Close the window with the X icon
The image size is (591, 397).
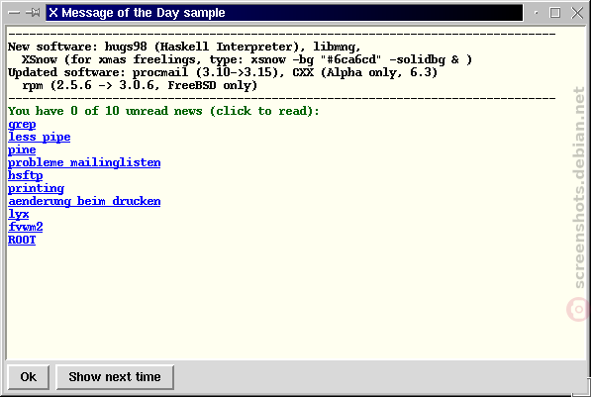click(x=577, y=13)
